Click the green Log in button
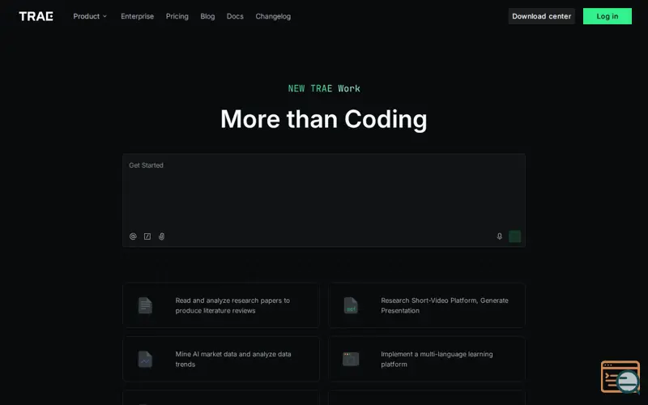This screenshot has height=405, width=648. point(607,16)
